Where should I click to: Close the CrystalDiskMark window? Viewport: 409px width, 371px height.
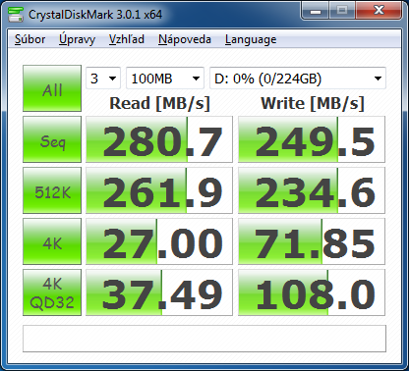coord(379,11)
